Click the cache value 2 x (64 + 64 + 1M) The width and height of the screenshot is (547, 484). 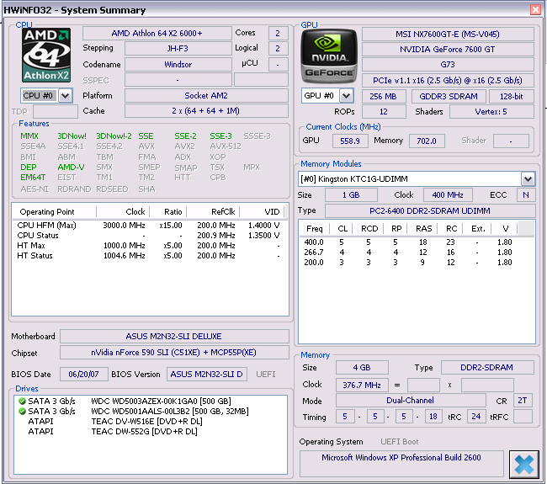(x=206, y=111)
